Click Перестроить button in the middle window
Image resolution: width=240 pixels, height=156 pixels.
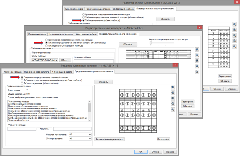(188, 102)
